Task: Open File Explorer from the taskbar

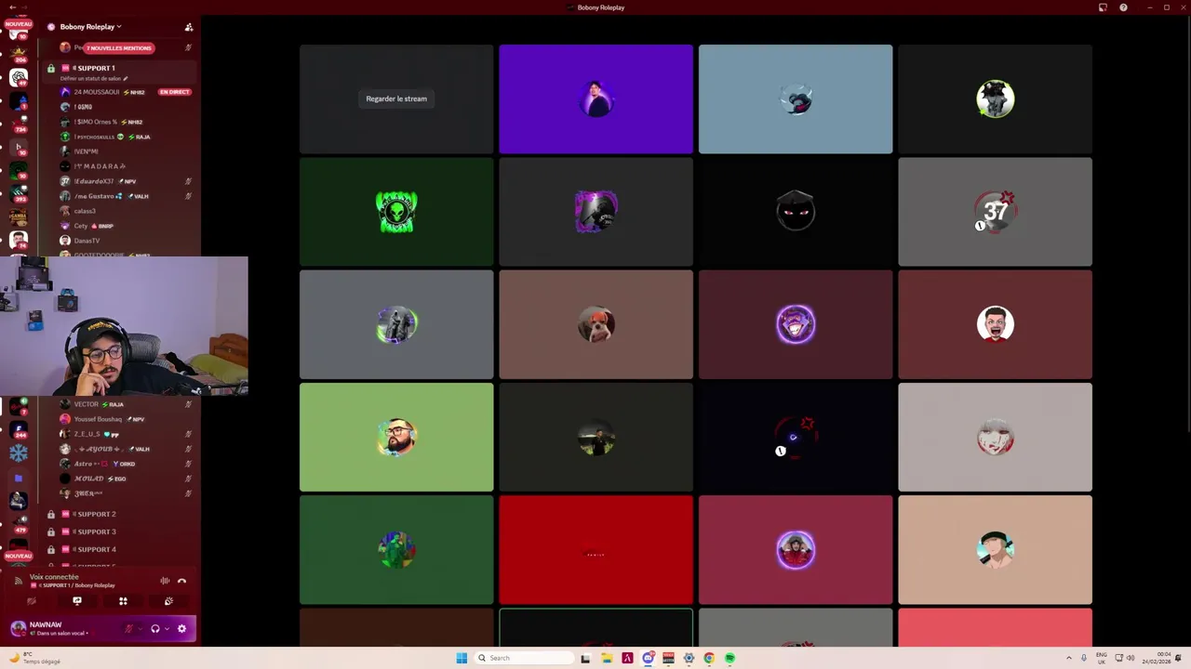Action: 606,658
